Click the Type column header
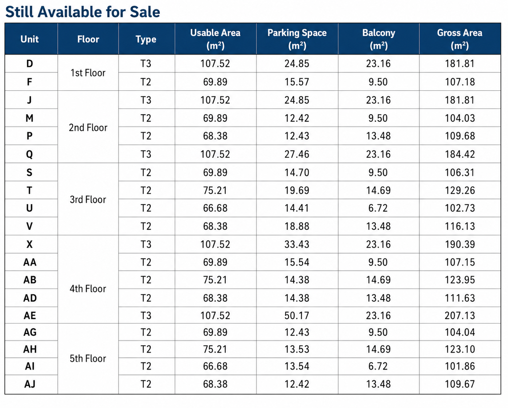This screenshot has width=508, height=408. [x=146, y=39]
